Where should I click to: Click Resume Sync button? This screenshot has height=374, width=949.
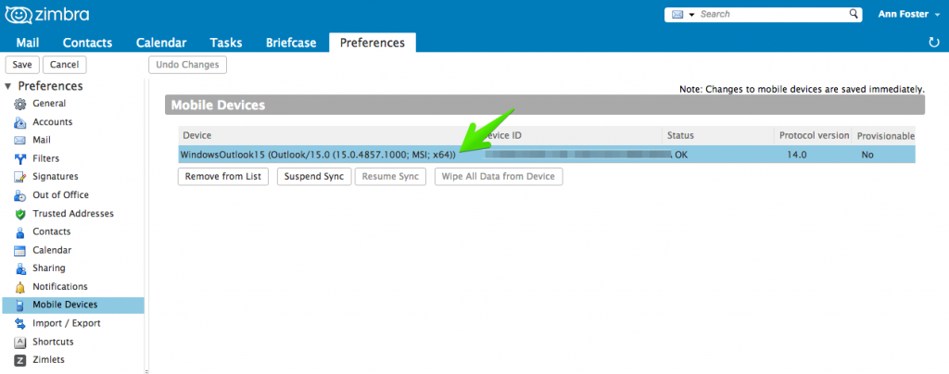click(390, 177)
